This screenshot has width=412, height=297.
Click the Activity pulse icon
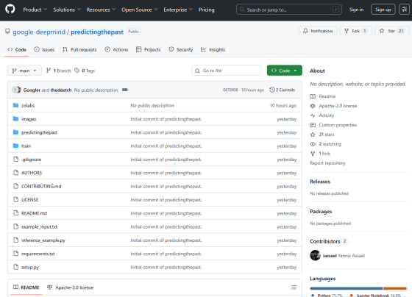[313, 115]
